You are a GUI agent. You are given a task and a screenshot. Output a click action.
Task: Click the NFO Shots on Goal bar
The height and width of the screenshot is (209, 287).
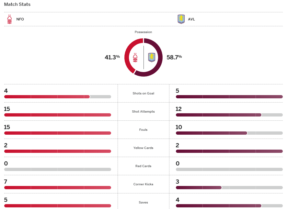click(57, 97)
